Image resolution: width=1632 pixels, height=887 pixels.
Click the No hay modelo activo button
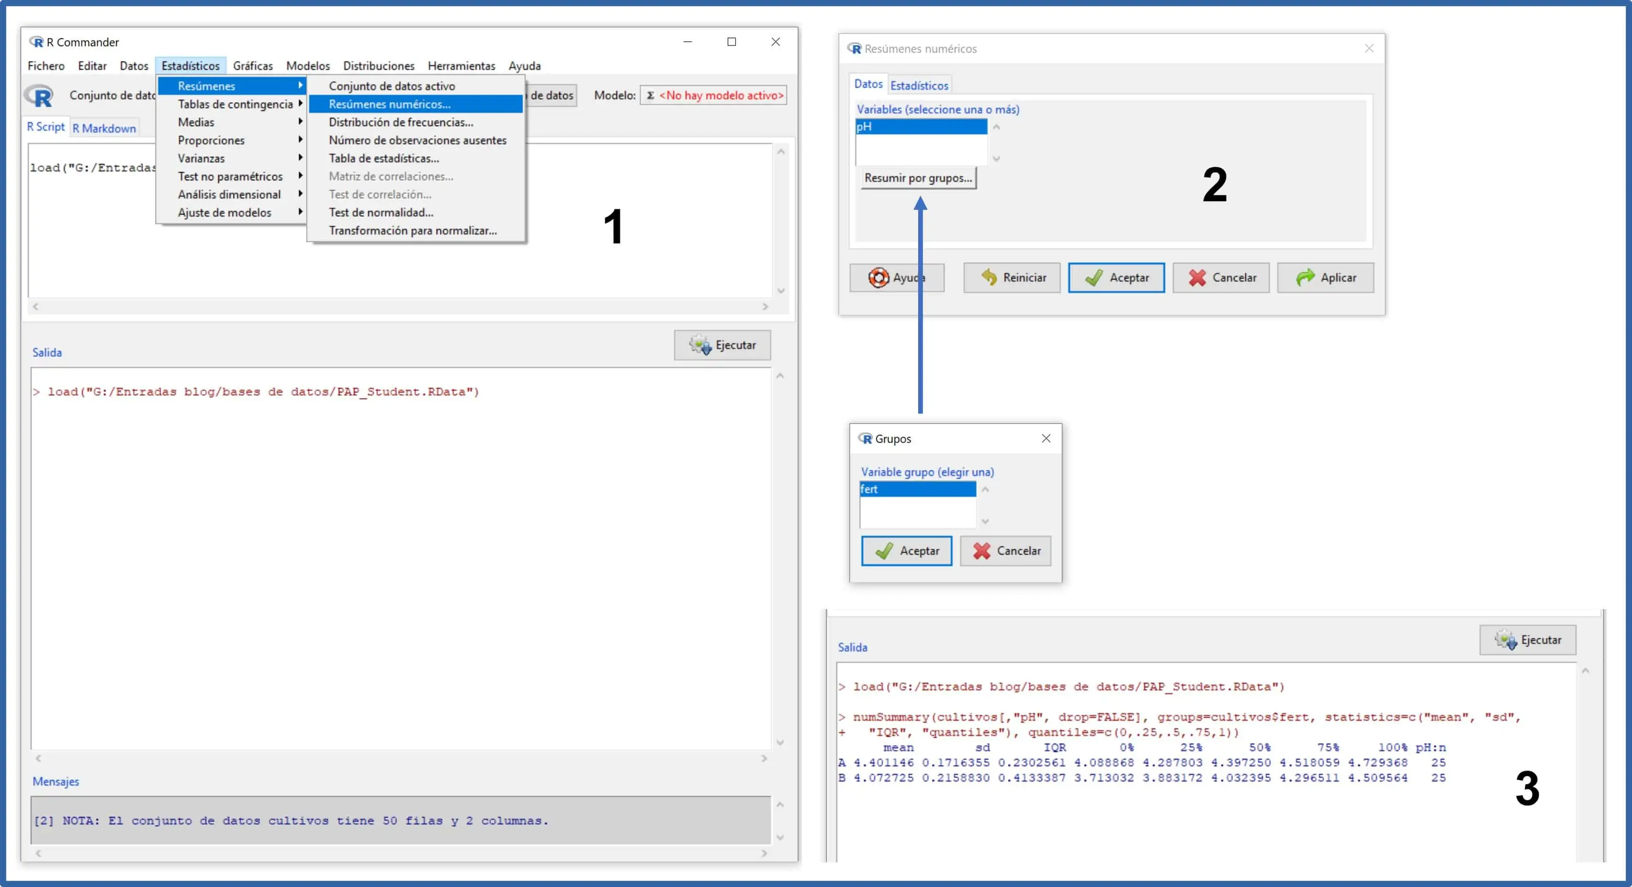pyautogui.click(x=714, y=95)
